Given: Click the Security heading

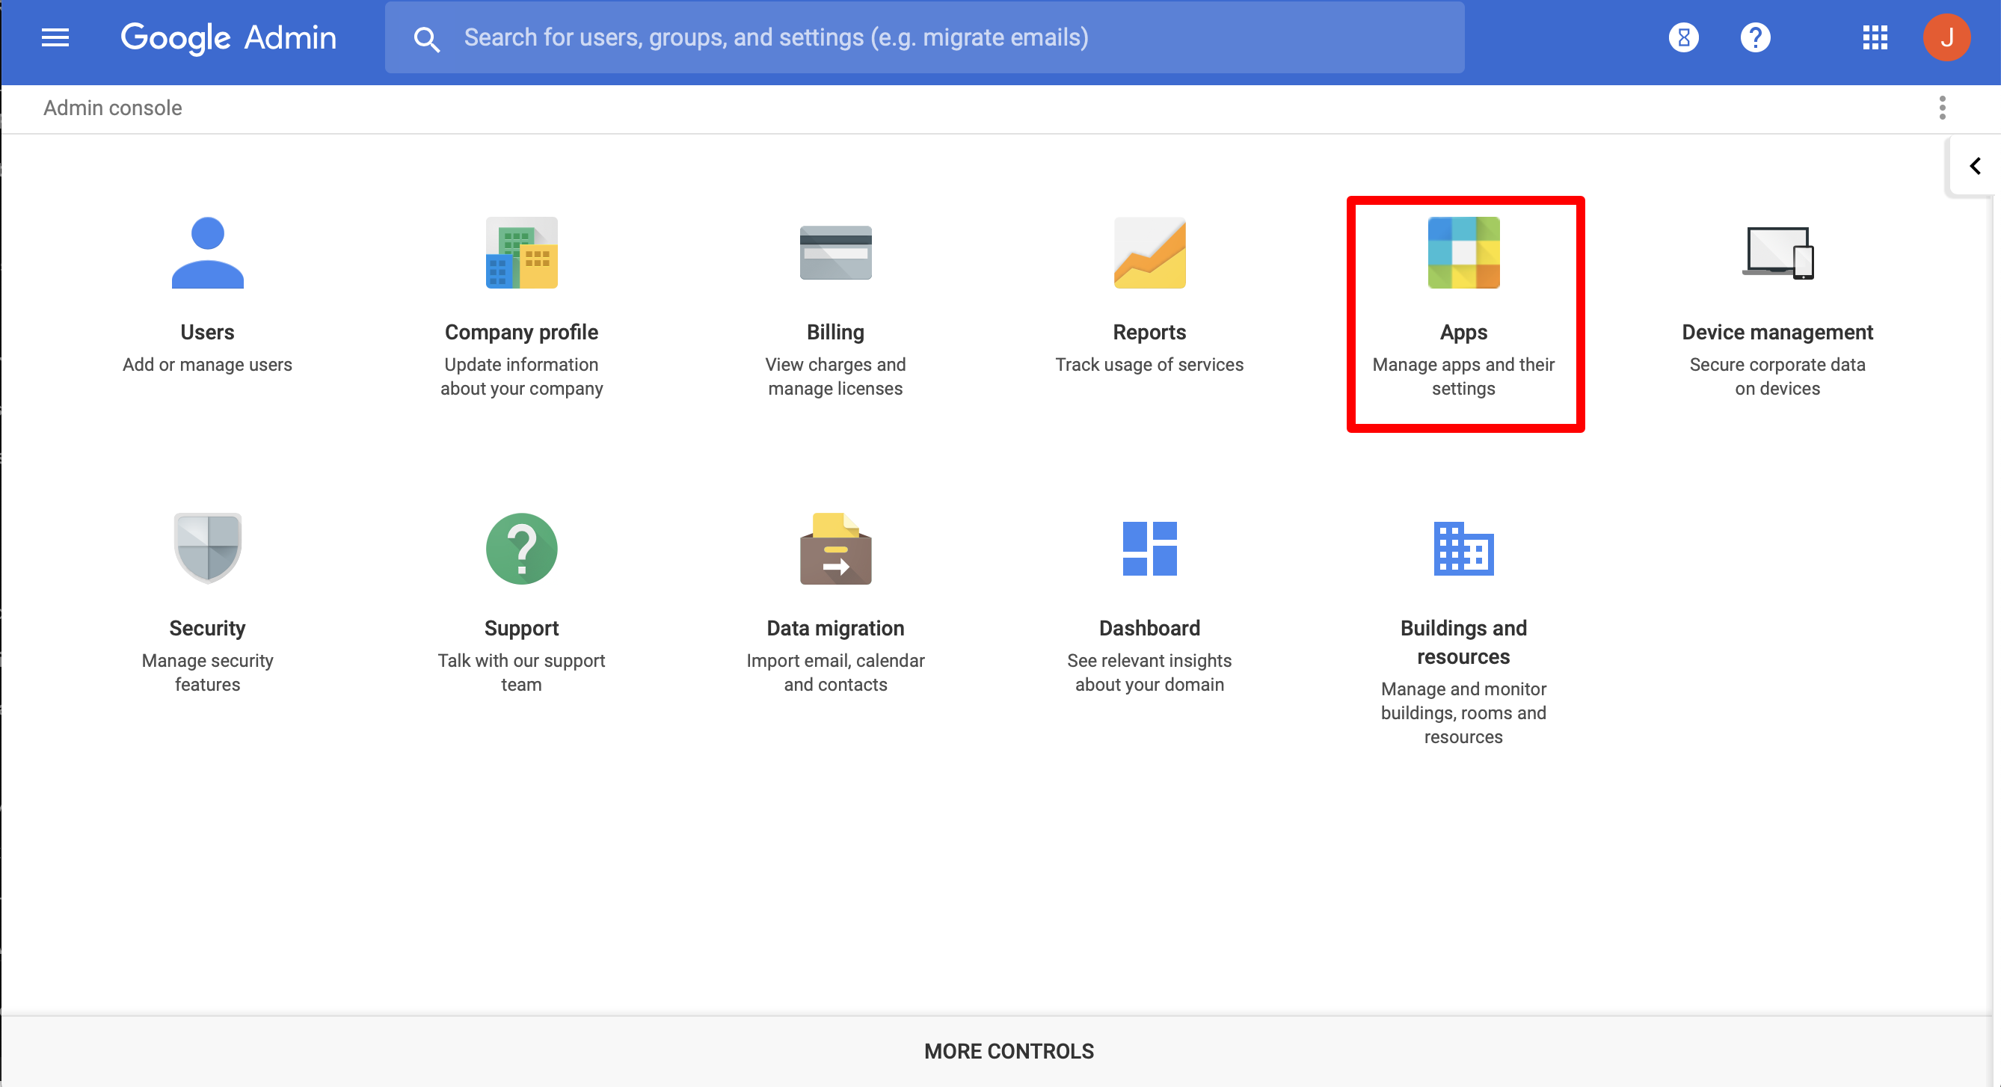Looking at the screenshot, I should (x=207, y=628).
